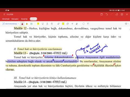Select the yellow highlighter pen tool
The image size is (130, 97).
point(27,24)
